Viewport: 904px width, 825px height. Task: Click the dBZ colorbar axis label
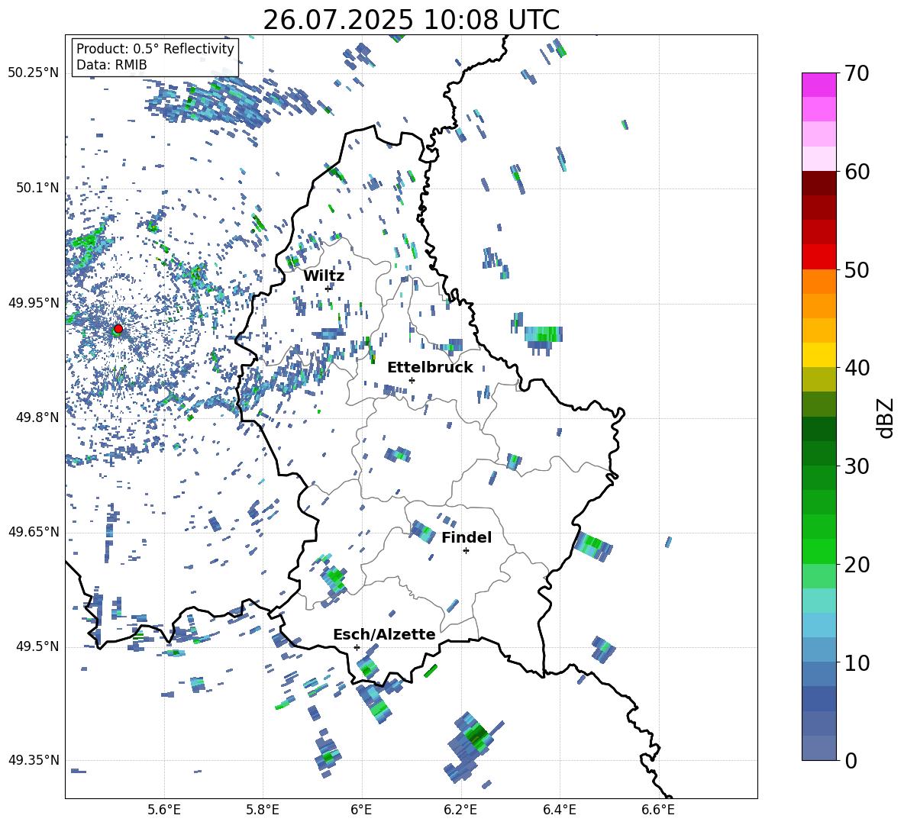[x=885, y=417]
